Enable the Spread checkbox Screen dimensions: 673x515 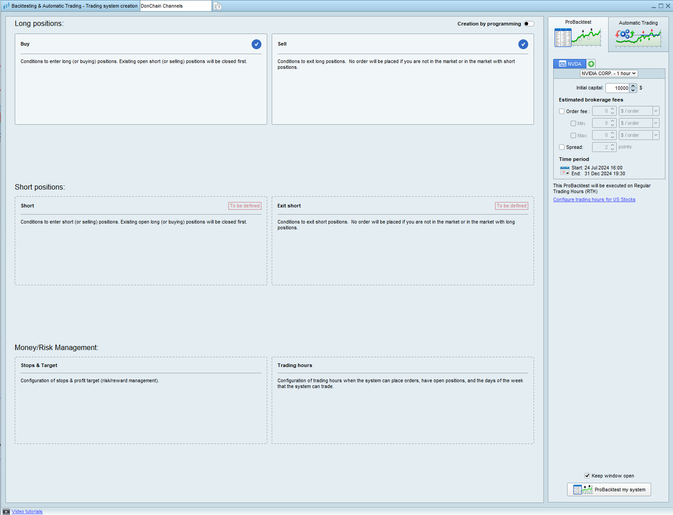(562, 147)
